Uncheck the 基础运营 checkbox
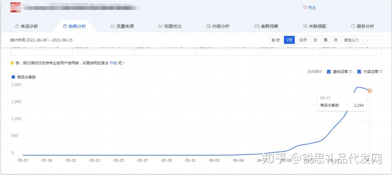 coord(329,72)
